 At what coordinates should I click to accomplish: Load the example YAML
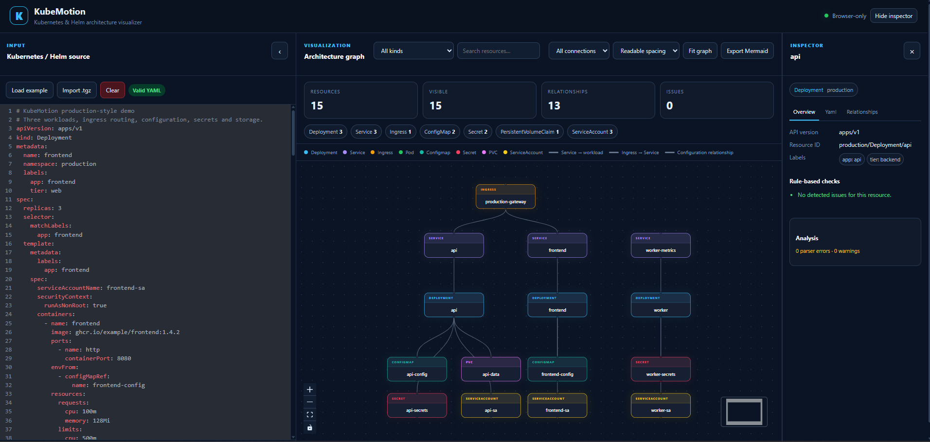(x=30, y=90)
